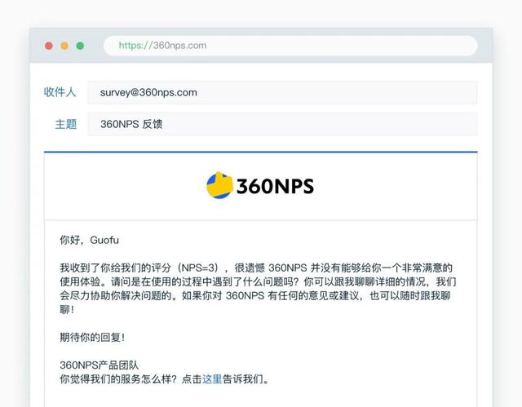The image size is (522, 407).
Task: Click the greeting 你好，Guofu
Action: [x=89, y=240]
